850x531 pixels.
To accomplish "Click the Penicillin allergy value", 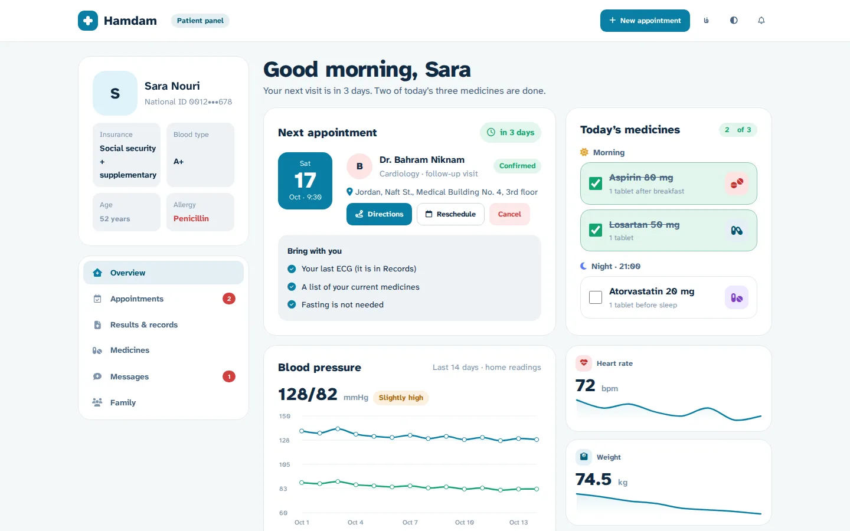I will pyautogui.click(x=191, y=218).
